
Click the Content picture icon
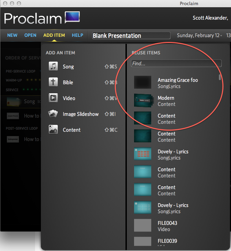(53, 129)
